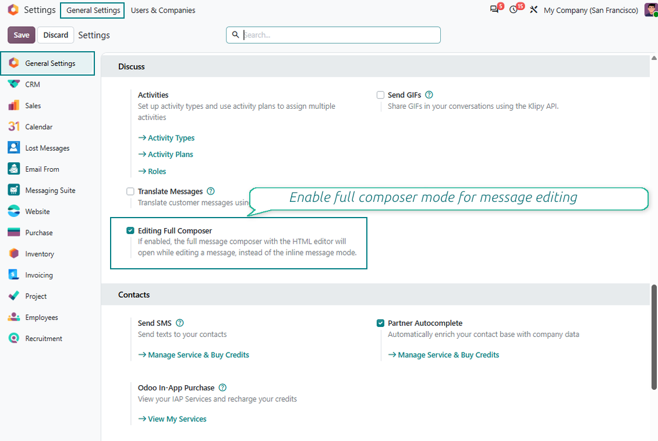Select CRM settings tab label
Viewport: 658px width, 441px height.
(32, 84)
